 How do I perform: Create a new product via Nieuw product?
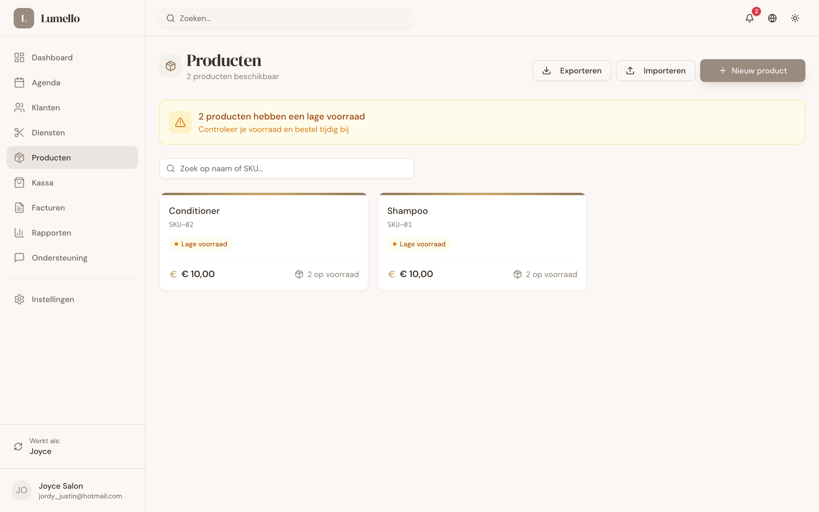tap(753, 71)
